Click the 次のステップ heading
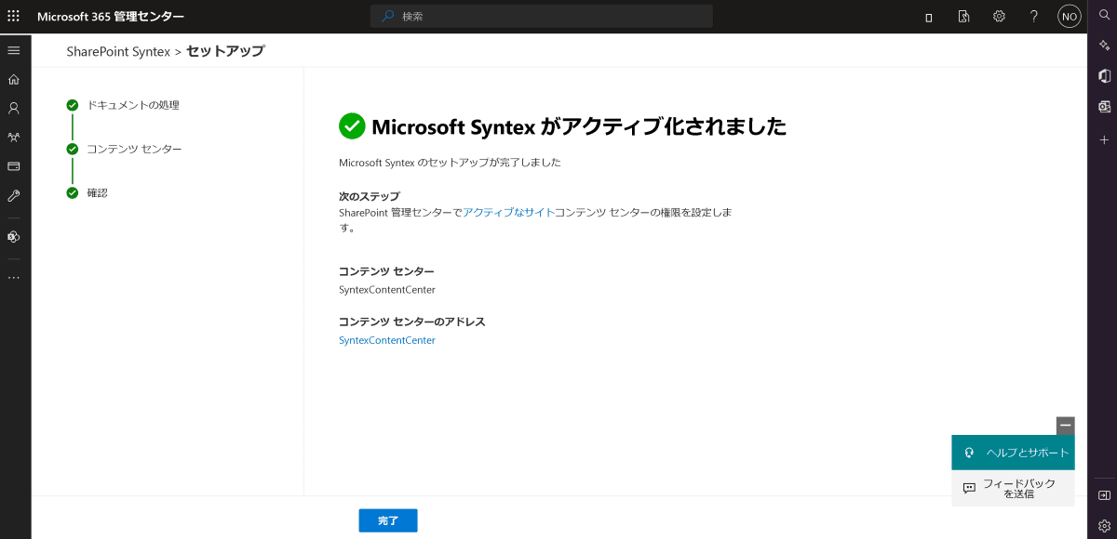Viewport: 1117px width, 539px height. pos(370,196)
